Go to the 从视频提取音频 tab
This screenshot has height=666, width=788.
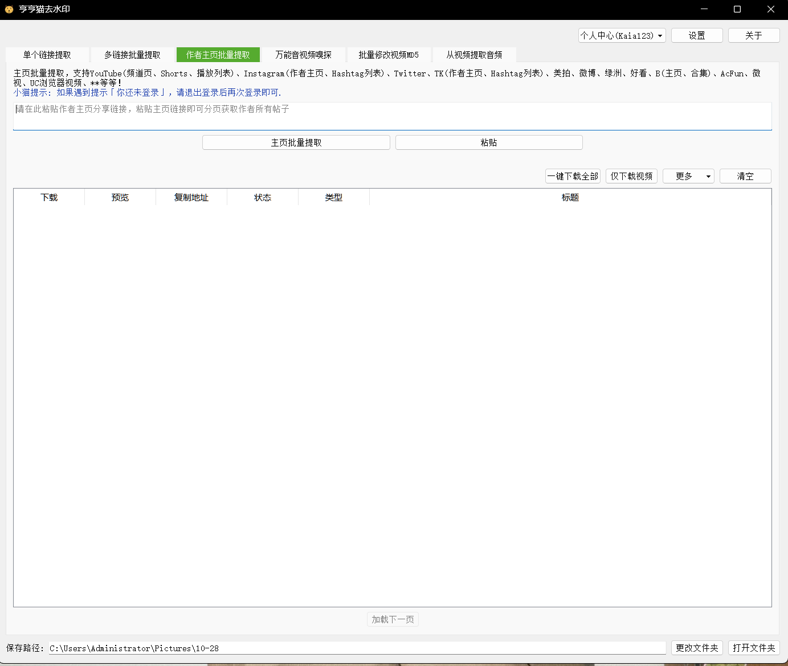point(474,55)
